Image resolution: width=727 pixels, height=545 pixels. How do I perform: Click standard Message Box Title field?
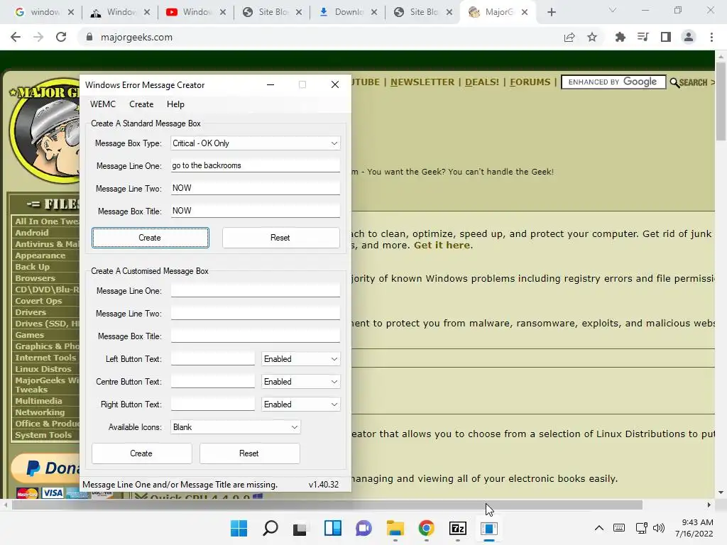click(x=255, y=211)
